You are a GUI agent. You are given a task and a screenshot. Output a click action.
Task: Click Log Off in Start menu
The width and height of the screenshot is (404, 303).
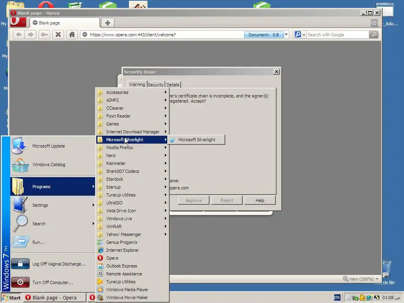coord(53,264)
